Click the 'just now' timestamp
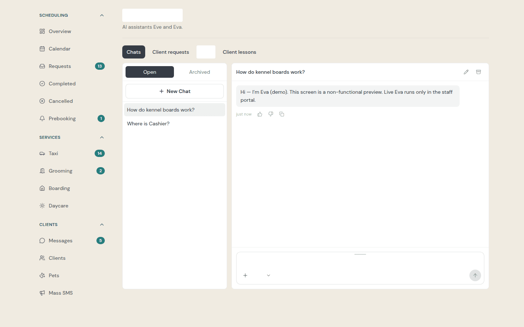The width and height of the screenshot is (524, 327). [x=244, y=114]
